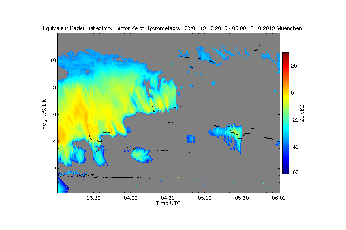Click the height tick label 4
The height and width of the screenshot is (230, 346).
(x=54, y=141)
